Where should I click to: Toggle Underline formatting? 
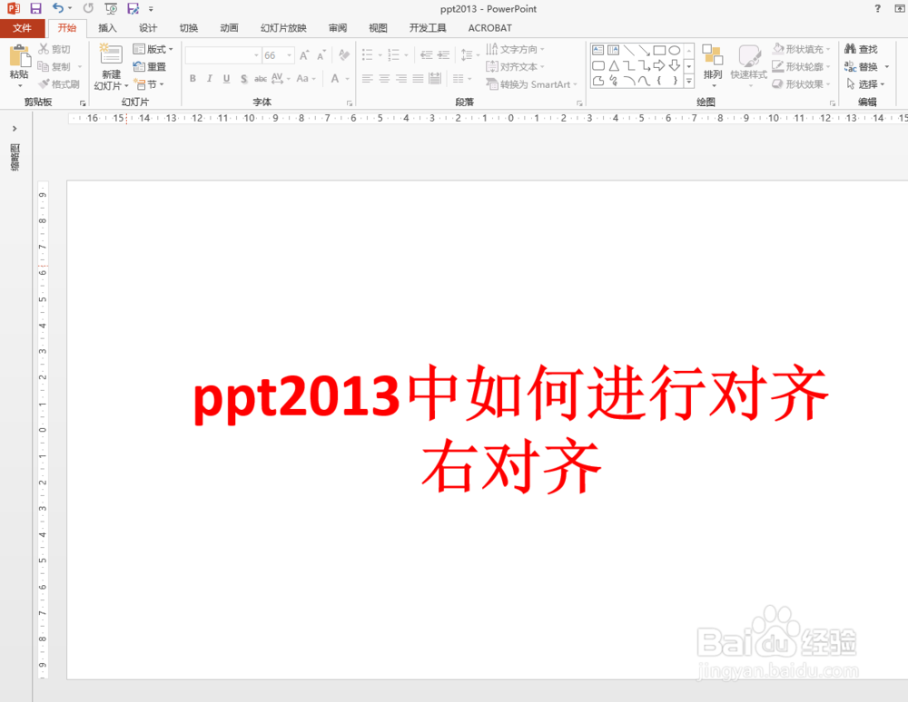(x=226, y=79)
